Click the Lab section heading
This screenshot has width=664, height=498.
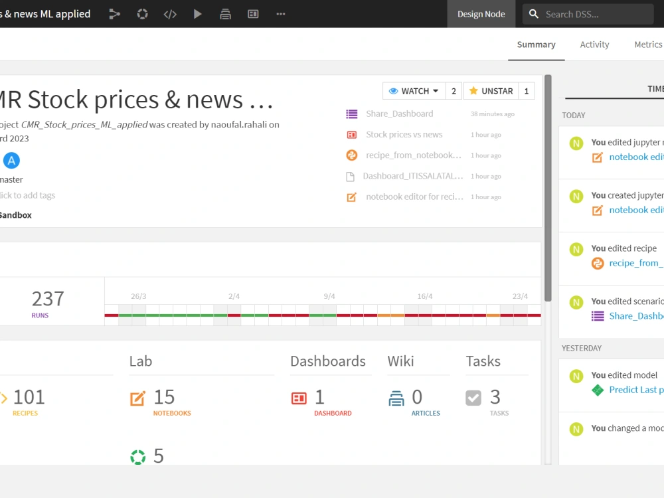141,361
